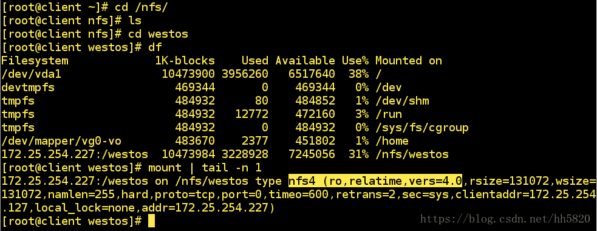The width and height of the screenshot is (597, 231).
Task: Click the 'devtmpfs' filesystem name
Action: (x=28, y=88)
